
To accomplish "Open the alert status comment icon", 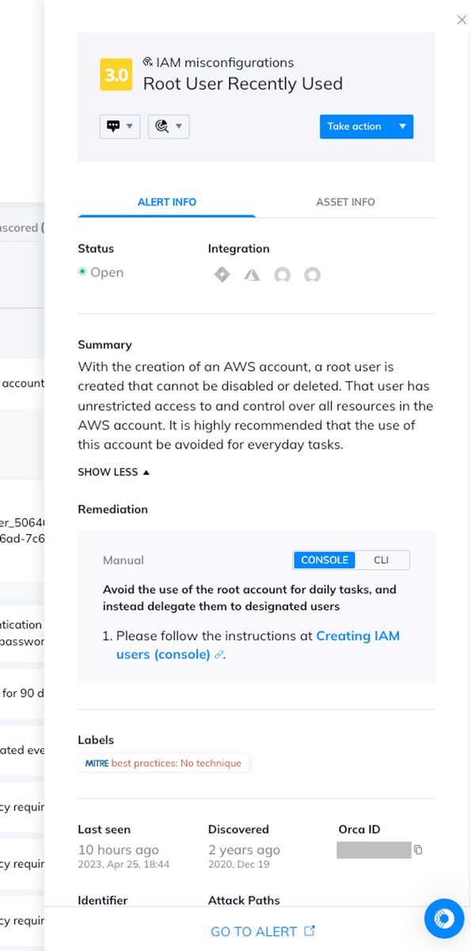I will point(115,126).
